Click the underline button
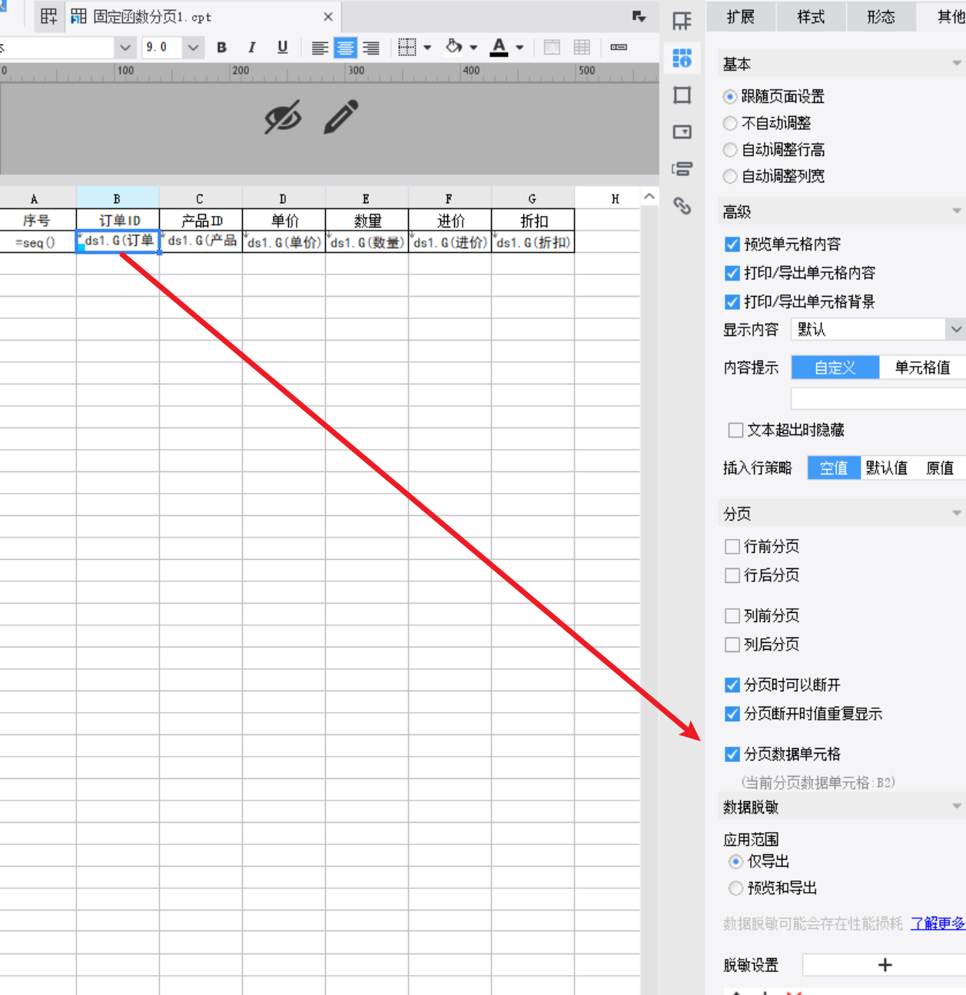Screen dimensions: 966x995 pos(282,48)
